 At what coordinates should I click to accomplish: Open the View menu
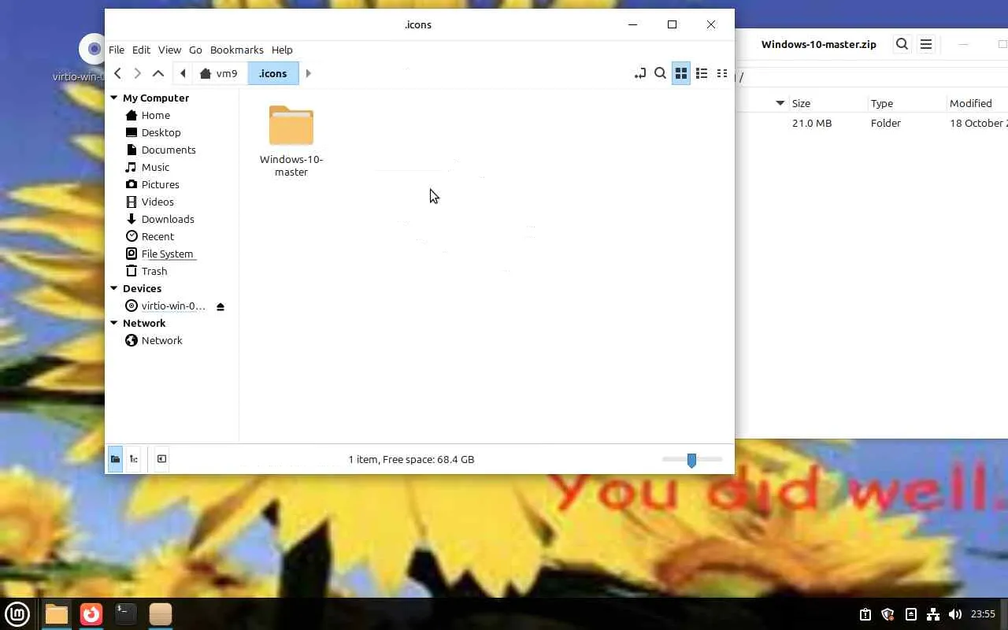coord(169,50)
